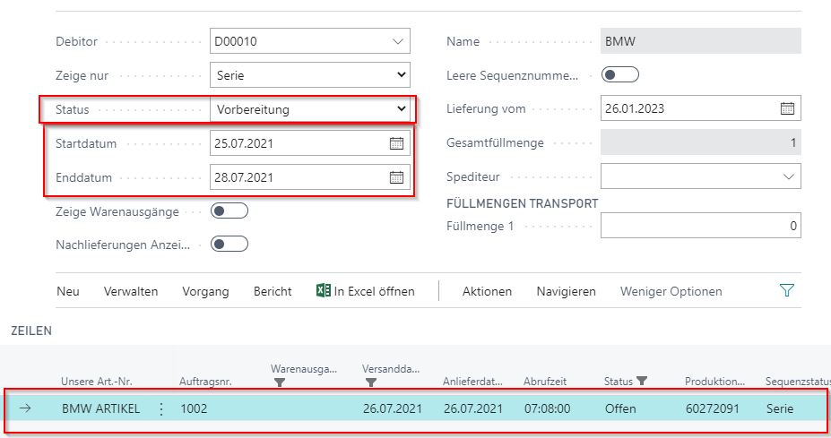
Task: Open the Lieferung vom calendar picker
Action: click(787, 109)
